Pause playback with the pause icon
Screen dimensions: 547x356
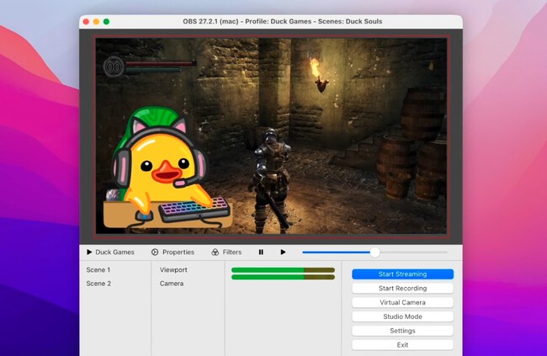coord(261,252)
